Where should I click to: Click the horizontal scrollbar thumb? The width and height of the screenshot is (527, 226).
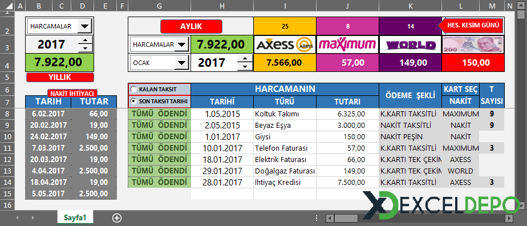[347, 218]
